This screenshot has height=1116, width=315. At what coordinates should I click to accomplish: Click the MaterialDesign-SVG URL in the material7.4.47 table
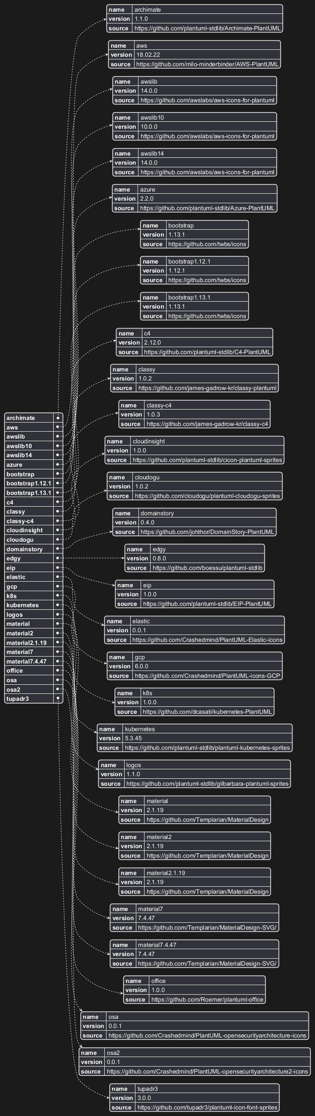207,963
